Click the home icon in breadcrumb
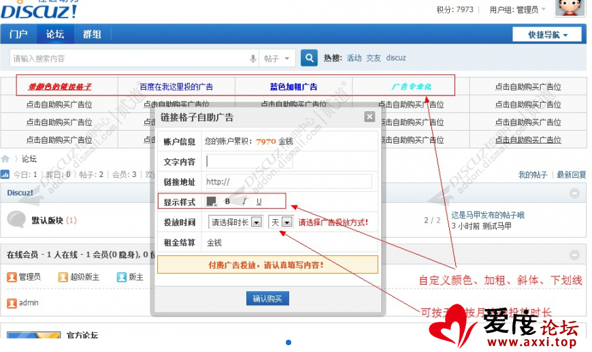 (5, 159)
